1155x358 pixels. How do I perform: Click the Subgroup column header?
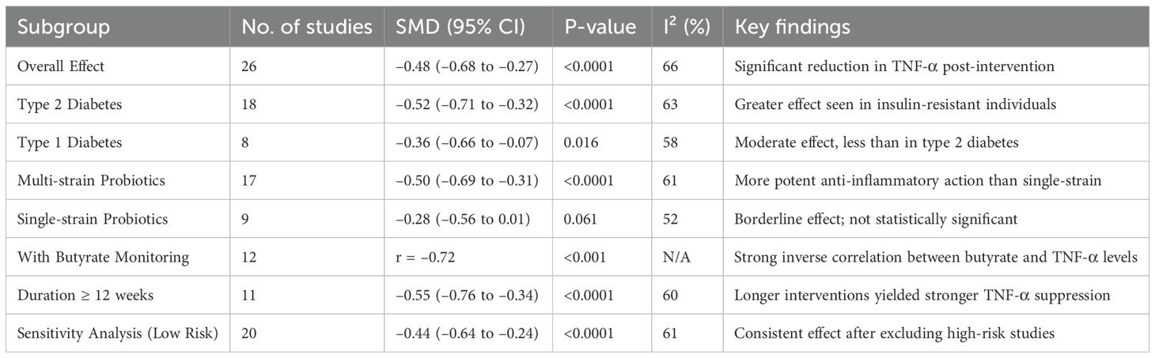[x=63, y=28]
